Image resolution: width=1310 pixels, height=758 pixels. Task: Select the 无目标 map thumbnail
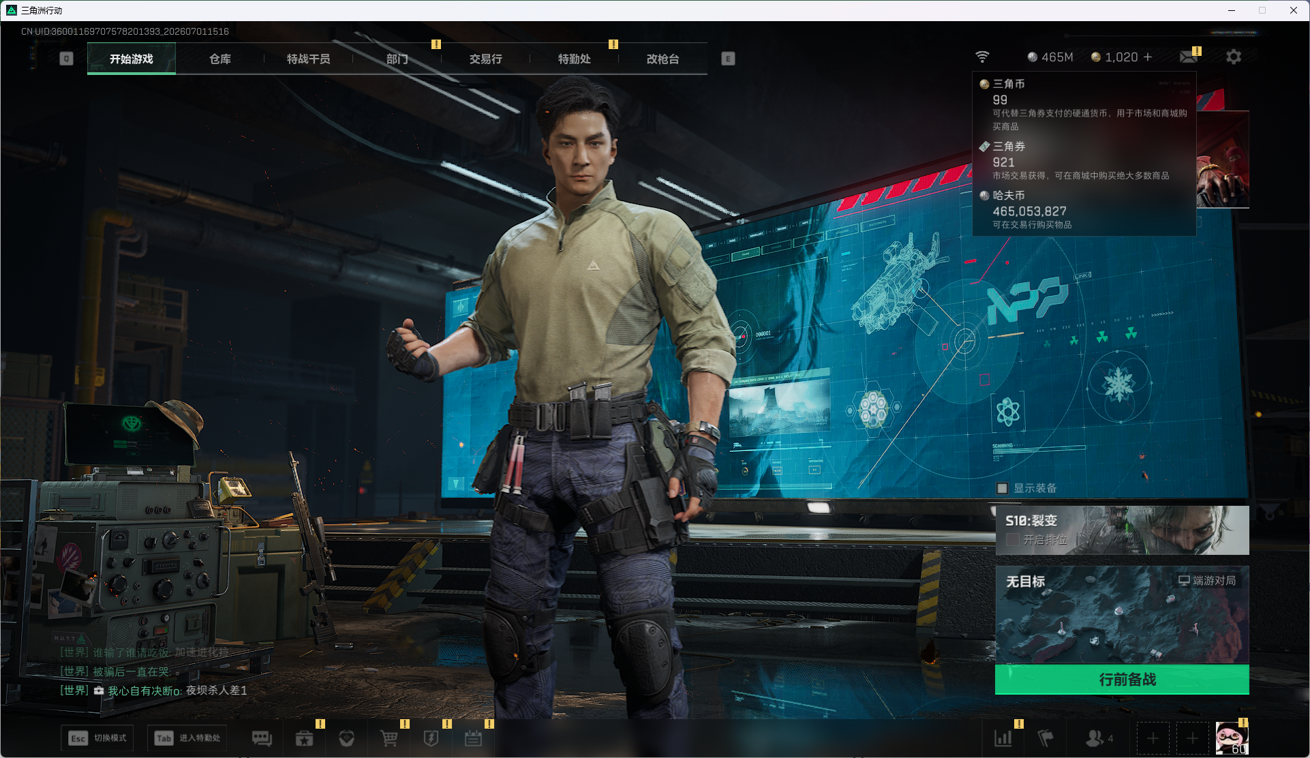[1122, 615]
